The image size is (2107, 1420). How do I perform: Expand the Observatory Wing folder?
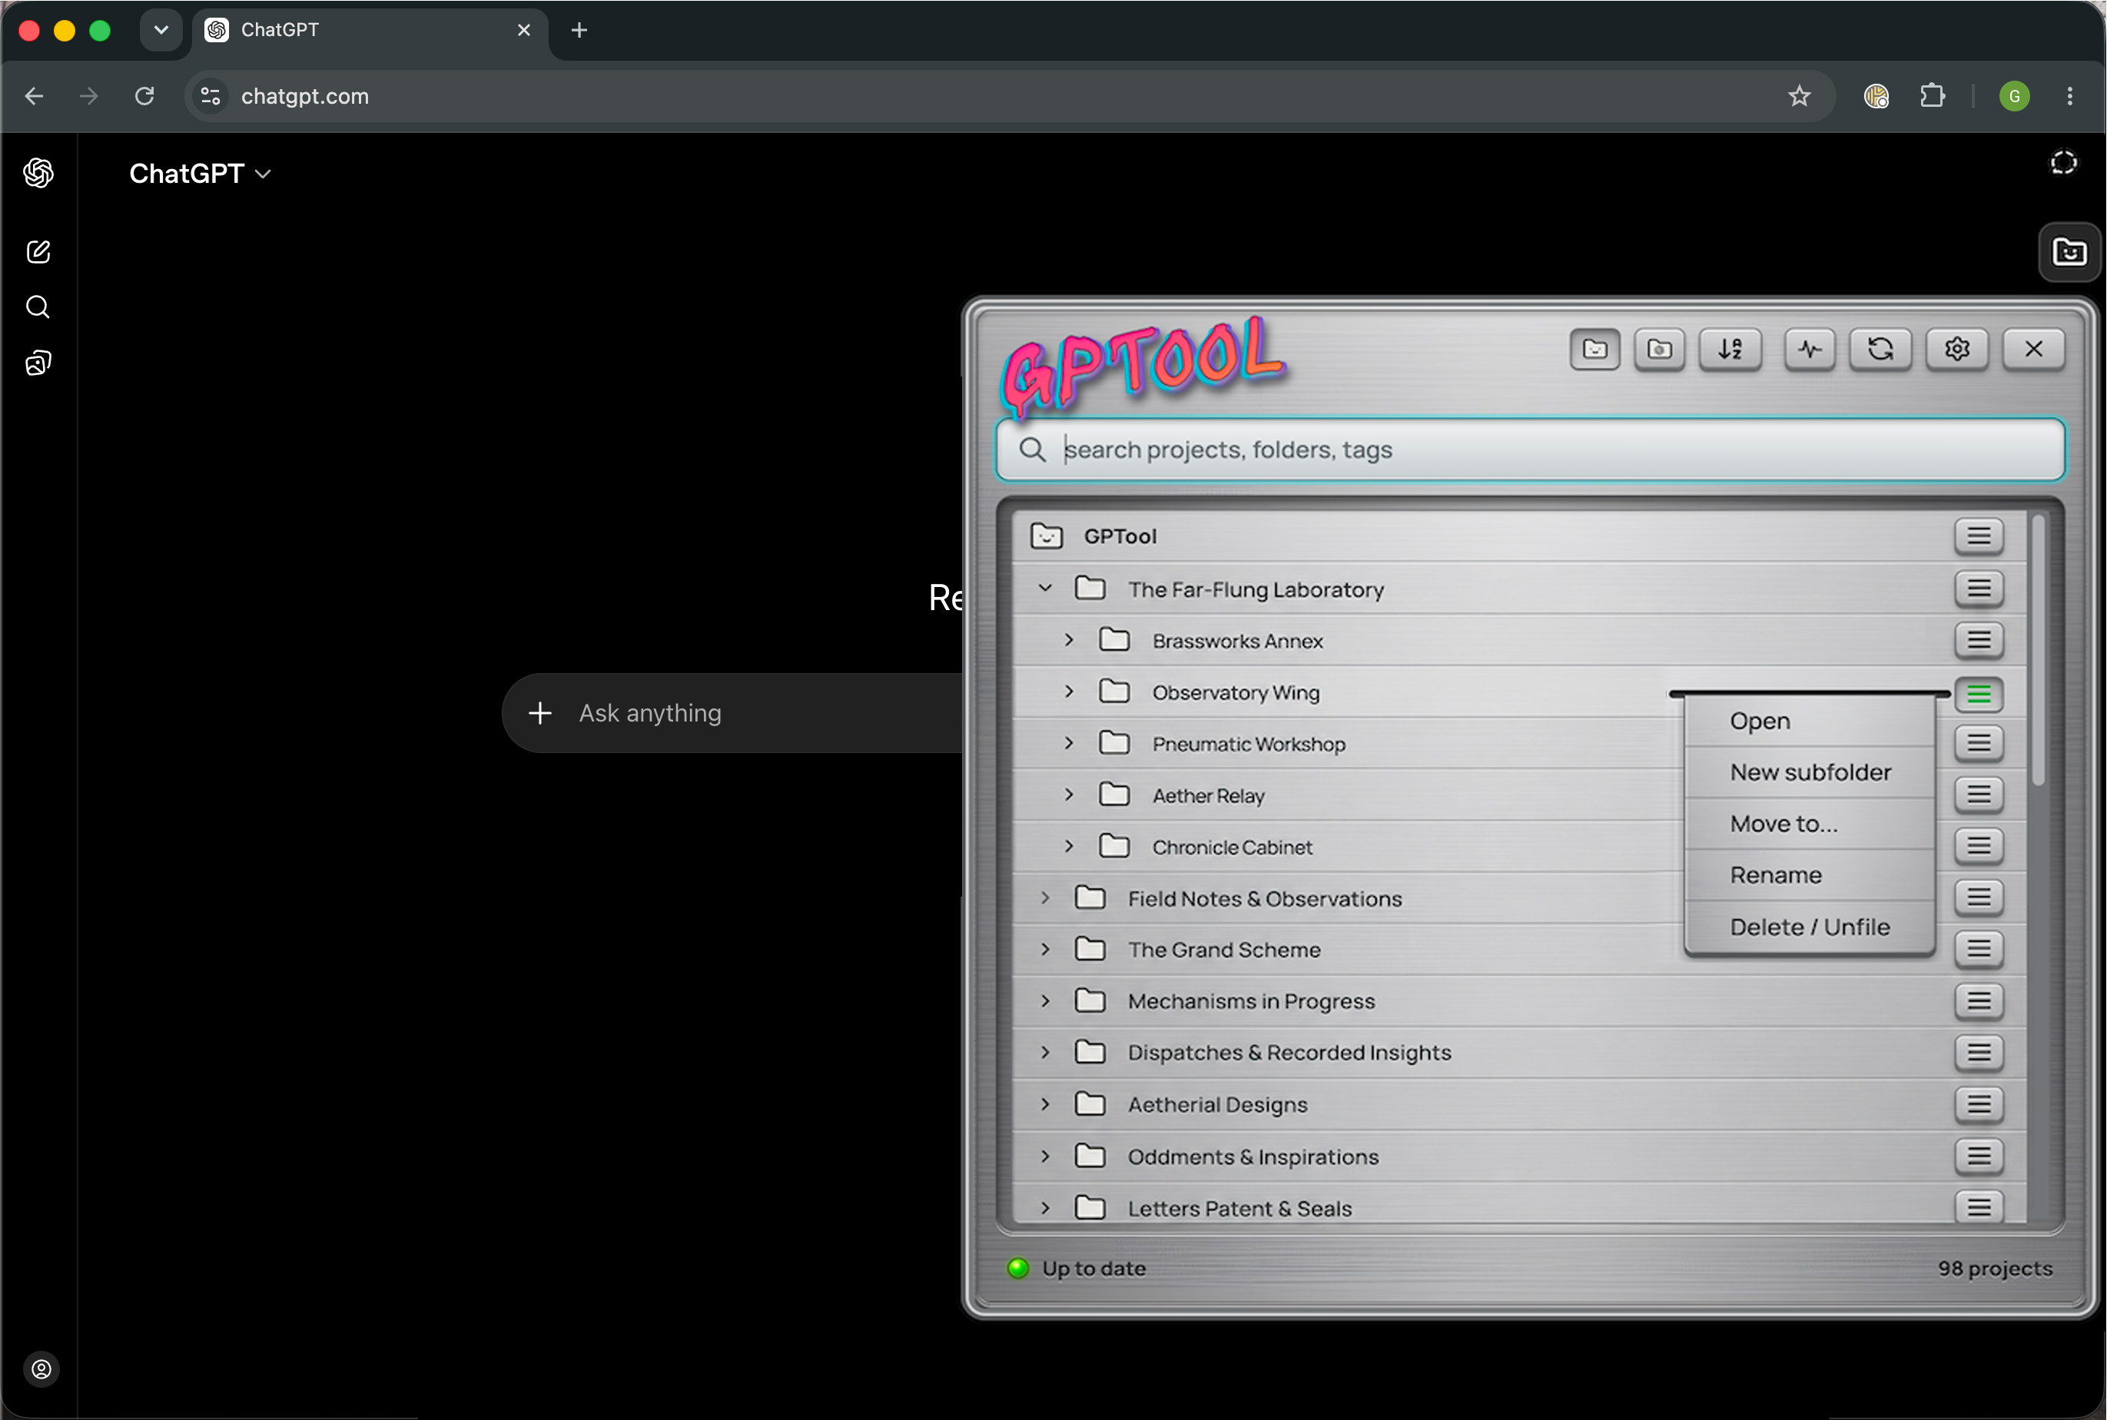pos(1068,691)
